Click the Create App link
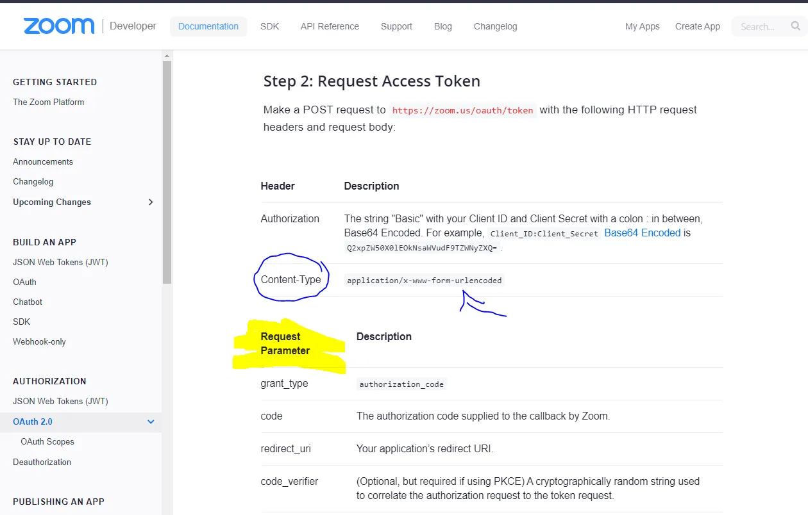The height and width of the screenshot is (515, 808). (x=698, y=26)
